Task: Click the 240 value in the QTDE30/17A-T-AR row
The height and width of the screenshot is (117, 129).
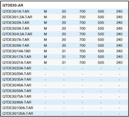Action: tap(119, 57)
